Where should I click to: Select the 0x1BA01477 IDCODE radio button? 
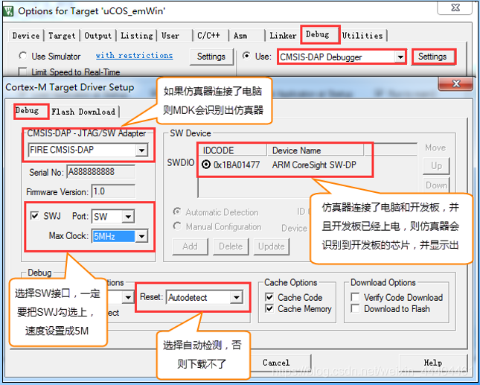click(x=206, y=165)
